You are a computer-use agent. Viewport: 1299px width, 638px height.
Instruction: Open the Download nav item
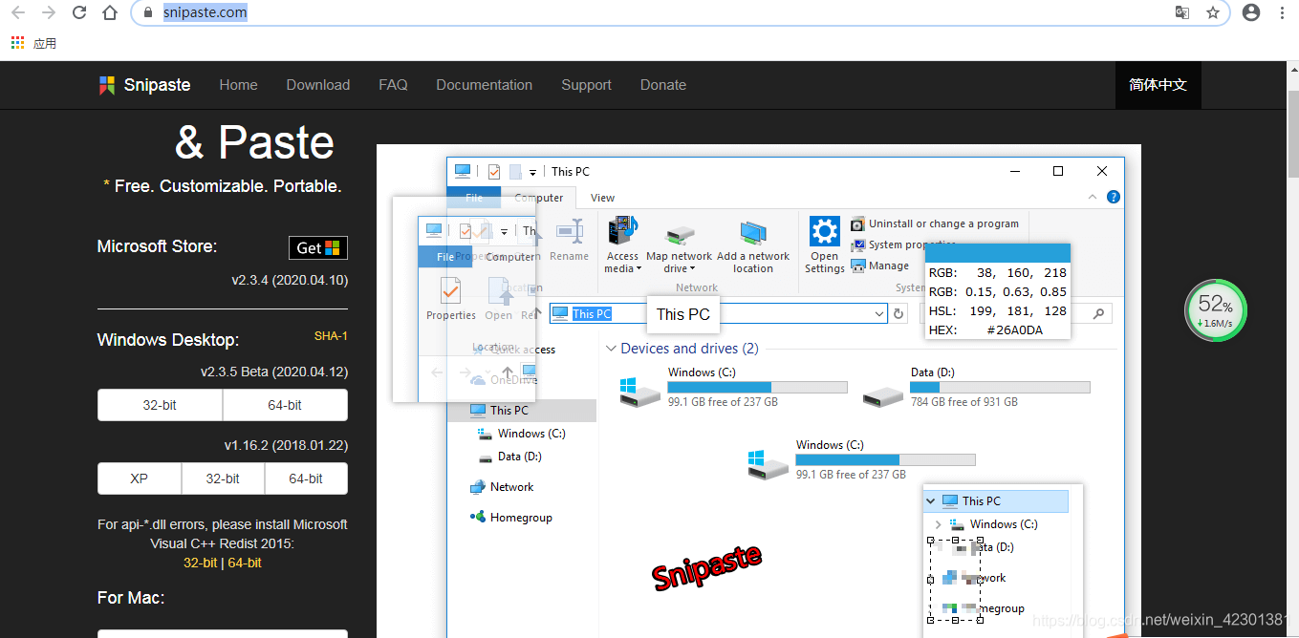(x=318, y=85)
